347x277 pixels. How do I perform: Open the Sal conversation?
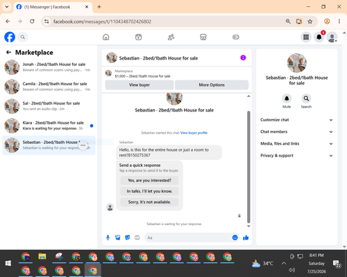(49, 106)
